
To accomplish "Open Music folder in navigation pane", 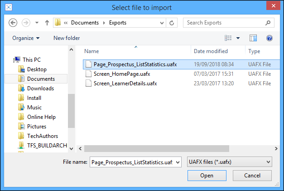I will 34,108.
